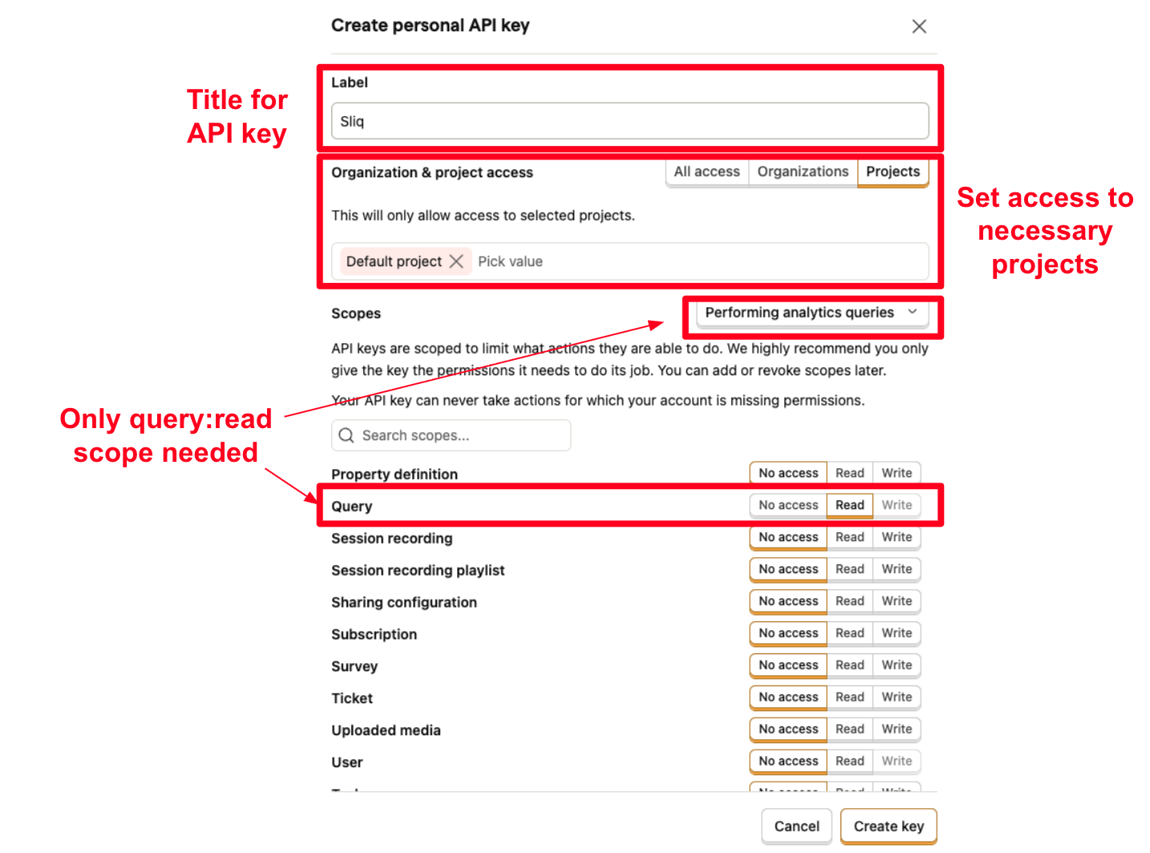1150x853 pixels.
Task: Switch to the All access tab
Action: [x=707, y=172]
